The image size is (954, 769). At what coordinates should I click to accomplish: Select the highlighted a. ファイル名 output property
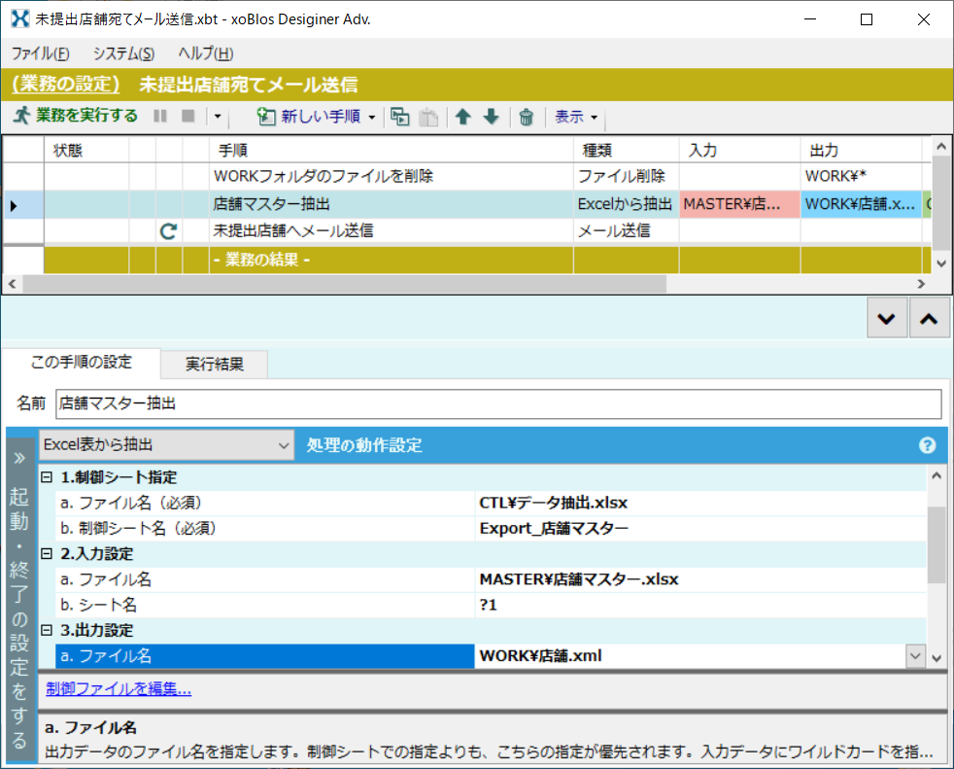tap(264, 656)
